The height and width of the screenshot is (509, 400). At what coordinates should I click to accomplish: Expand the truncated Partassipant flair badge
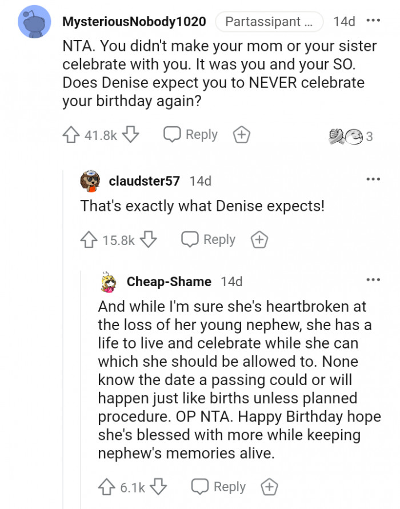269,22
